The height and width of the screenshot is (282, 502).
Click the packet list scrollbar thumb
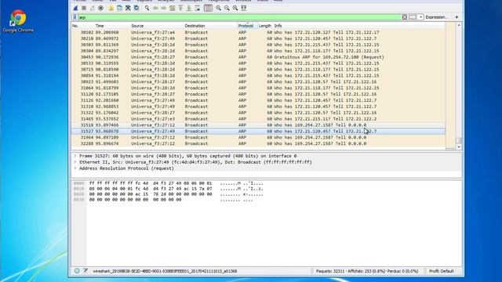coord(459,140)
